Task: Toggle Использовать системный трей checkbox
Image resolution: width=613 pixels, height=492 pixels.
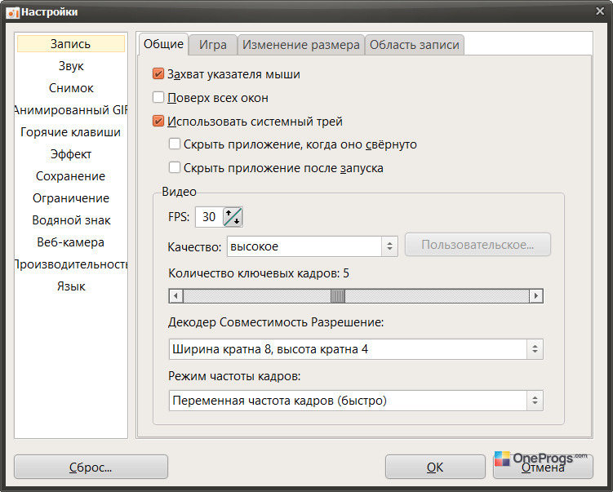Action: coord(158,121)
